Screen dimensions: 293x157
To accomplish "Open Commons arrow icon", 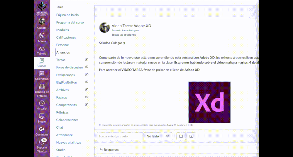I will click(x=42, y=129).
